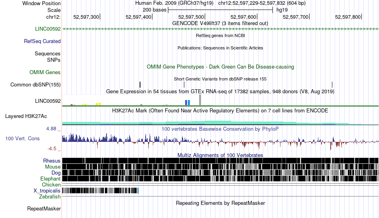Click the first dbSNP variant tick mark

(x=140, y=84)
